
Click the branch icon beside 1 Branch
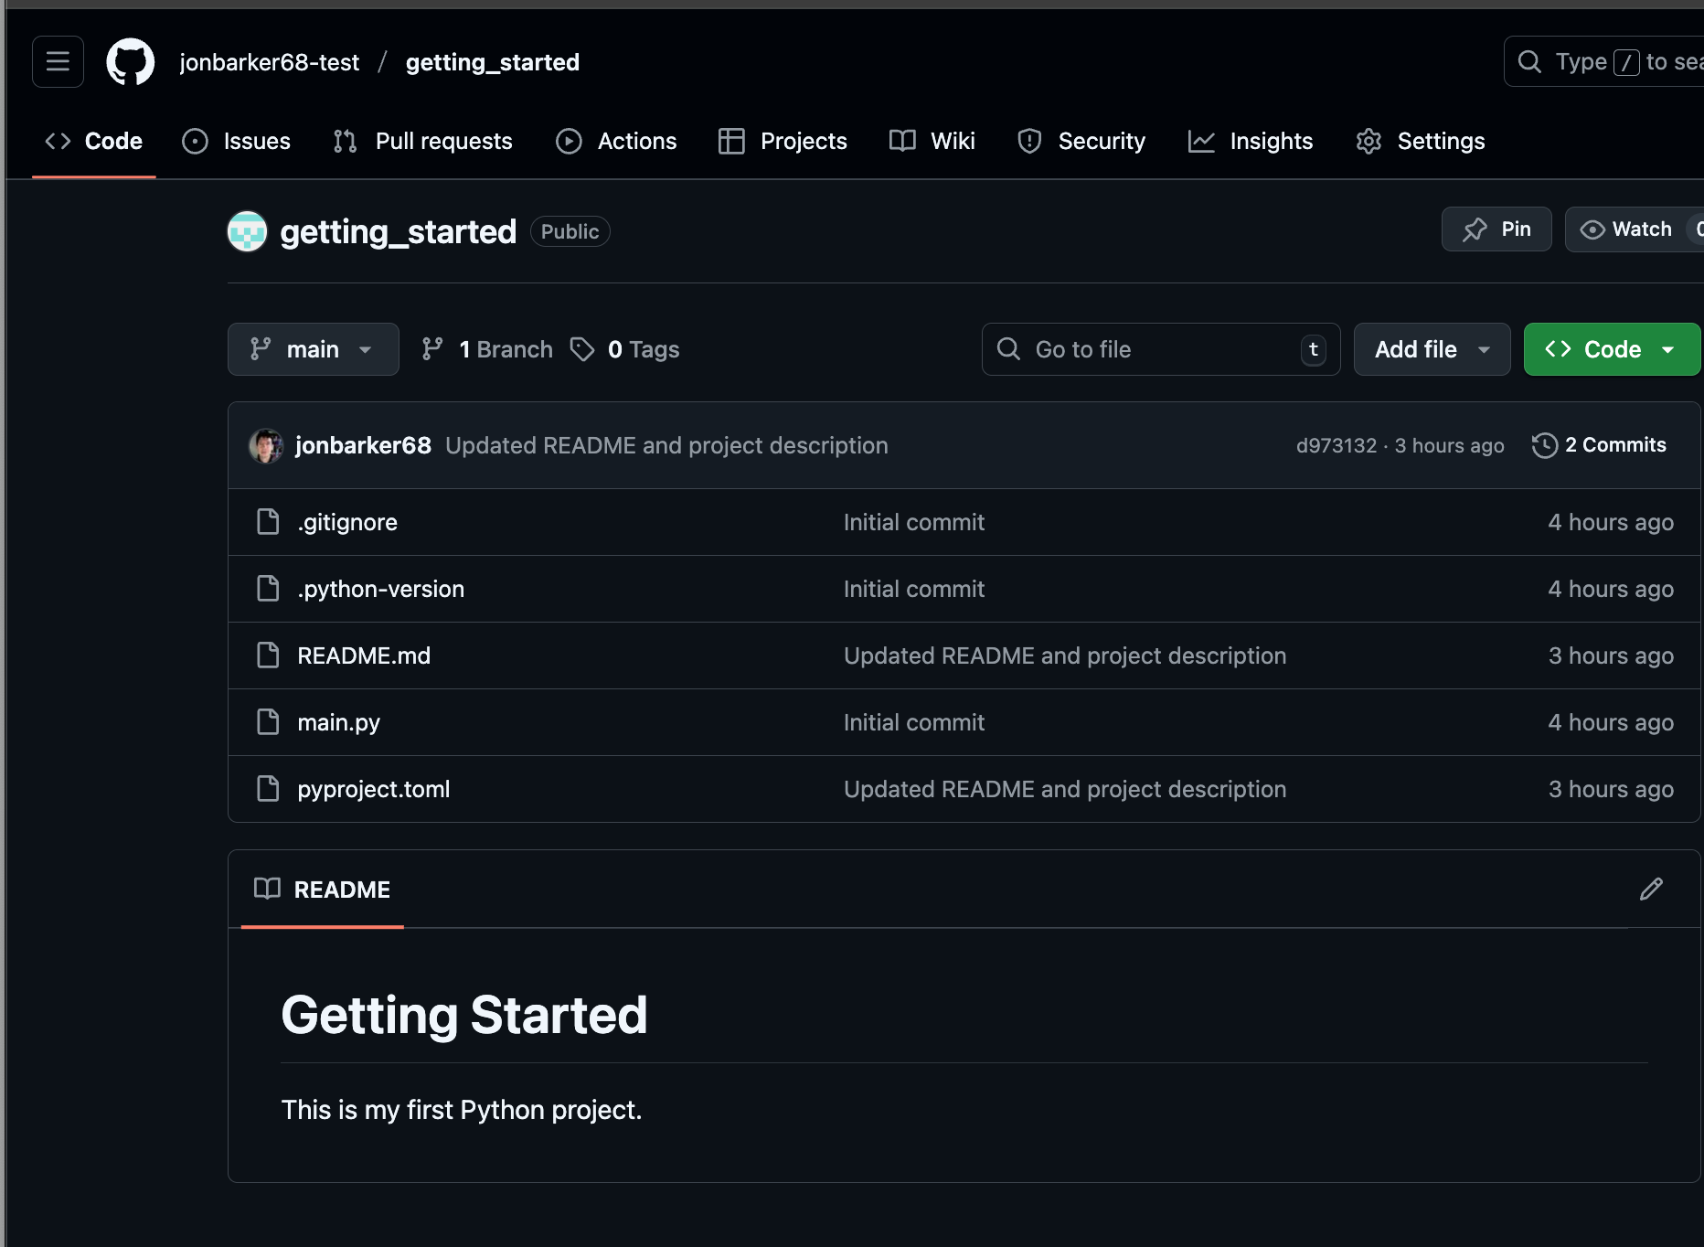tap(432, 349)
